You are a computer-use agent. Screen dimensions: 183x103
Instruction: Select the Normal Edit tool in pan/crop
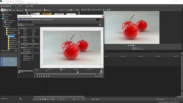click(19, 31)
